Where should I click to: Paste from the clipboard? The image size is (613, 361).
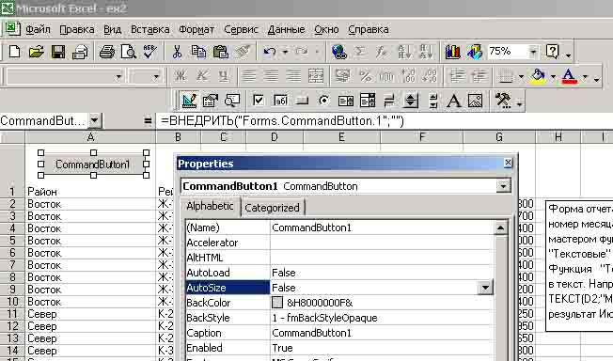(x=221, y=52)
